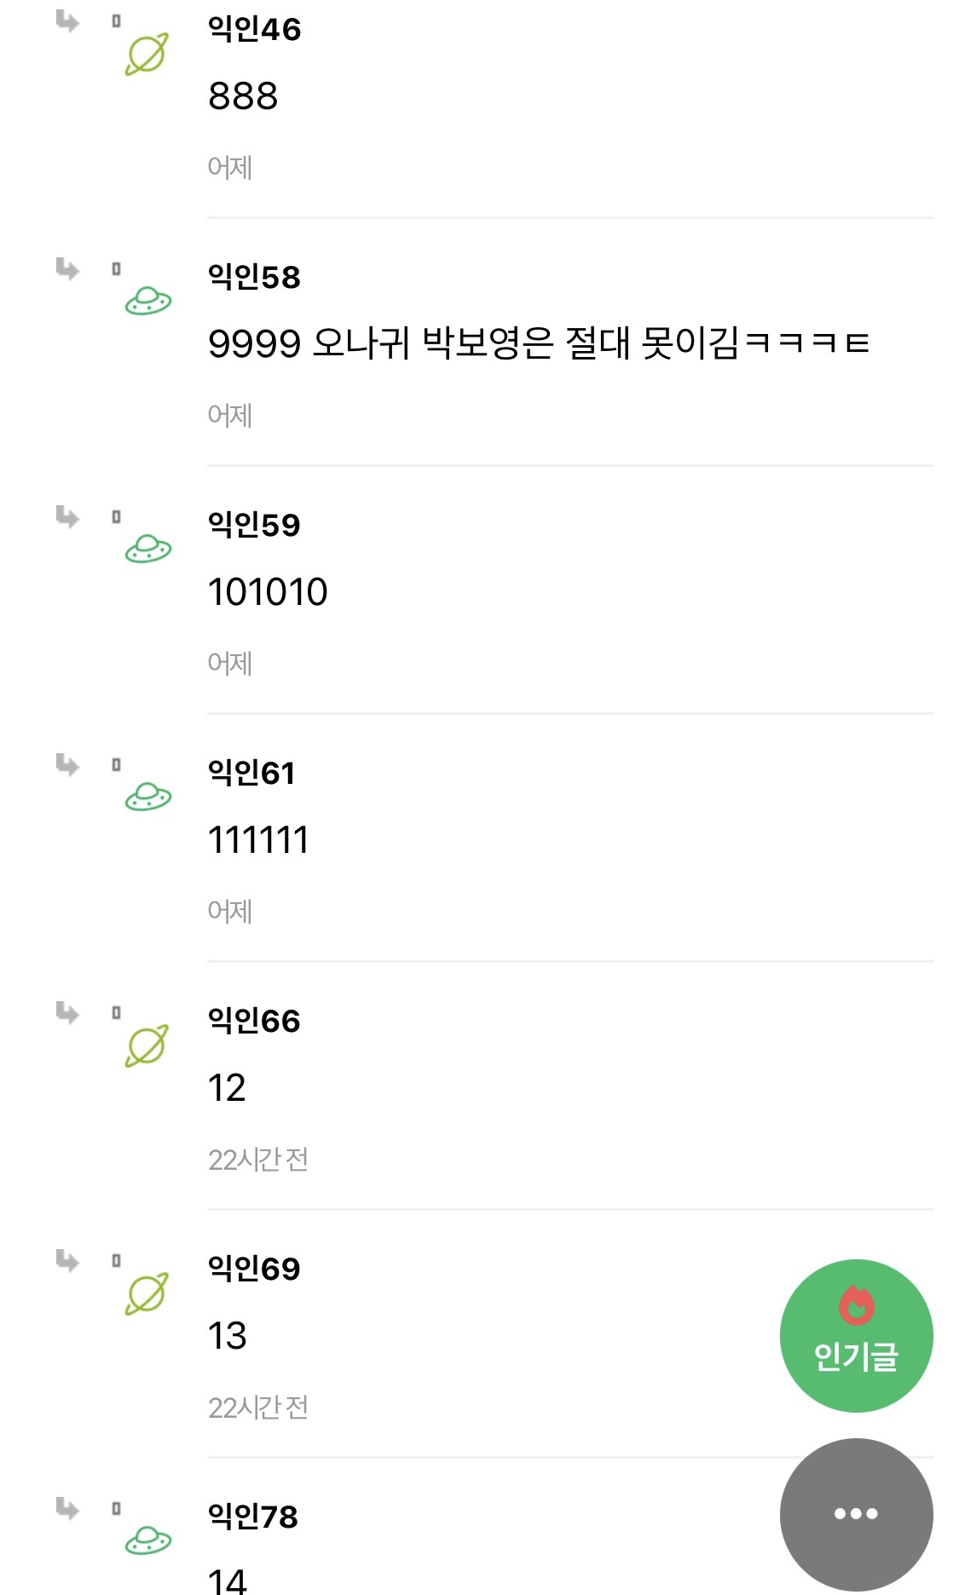959x1595 pixels.
Task: Click the reply arrow icon beside 익인69
Action: tap(67, 1261)
